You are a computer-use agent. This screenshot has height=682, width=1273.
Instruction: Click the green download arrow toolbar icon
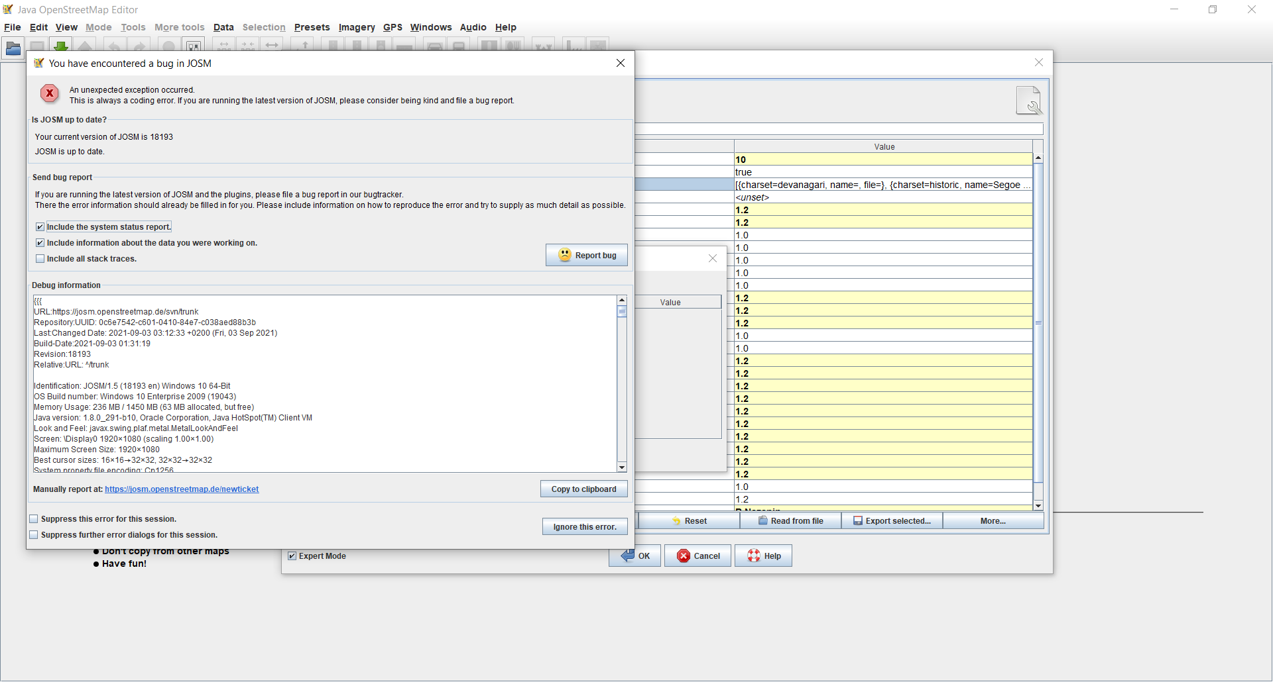tap(61, 46)
